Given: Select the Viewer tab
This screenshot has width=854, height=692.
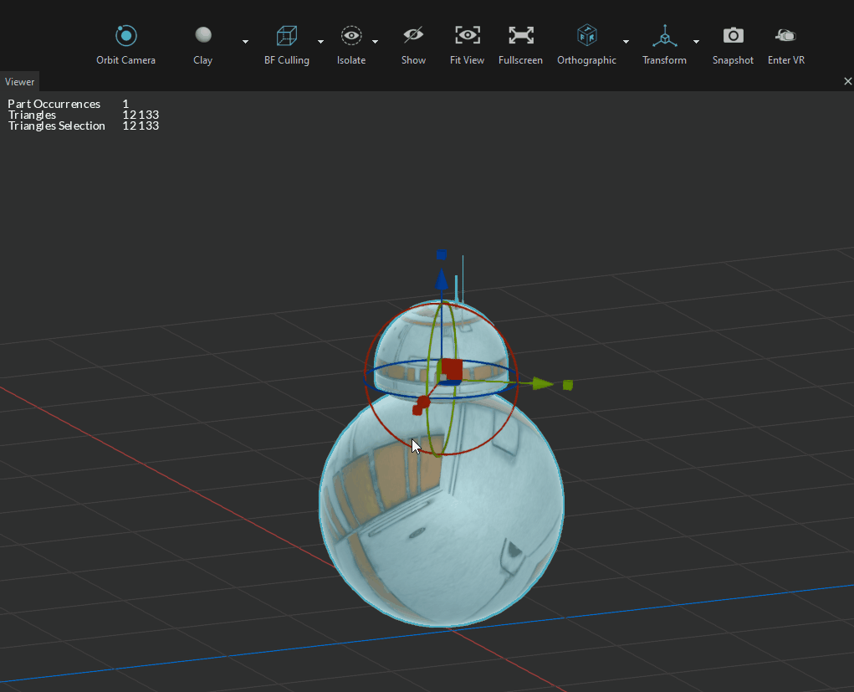Looking at the screenshot, I should click(x=19, y=81).
